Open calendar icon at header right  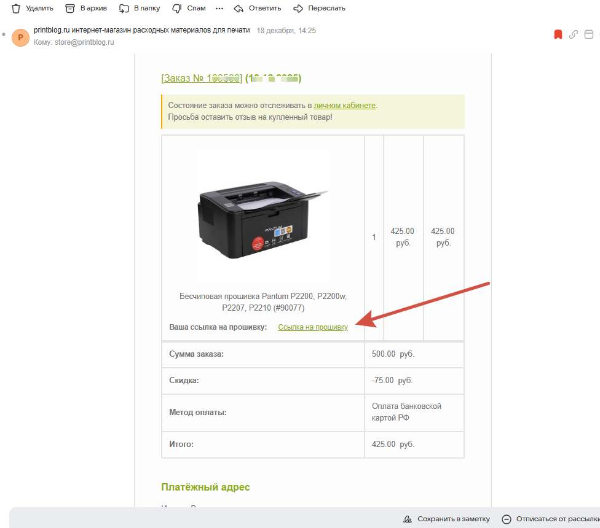tap(588, 34)
